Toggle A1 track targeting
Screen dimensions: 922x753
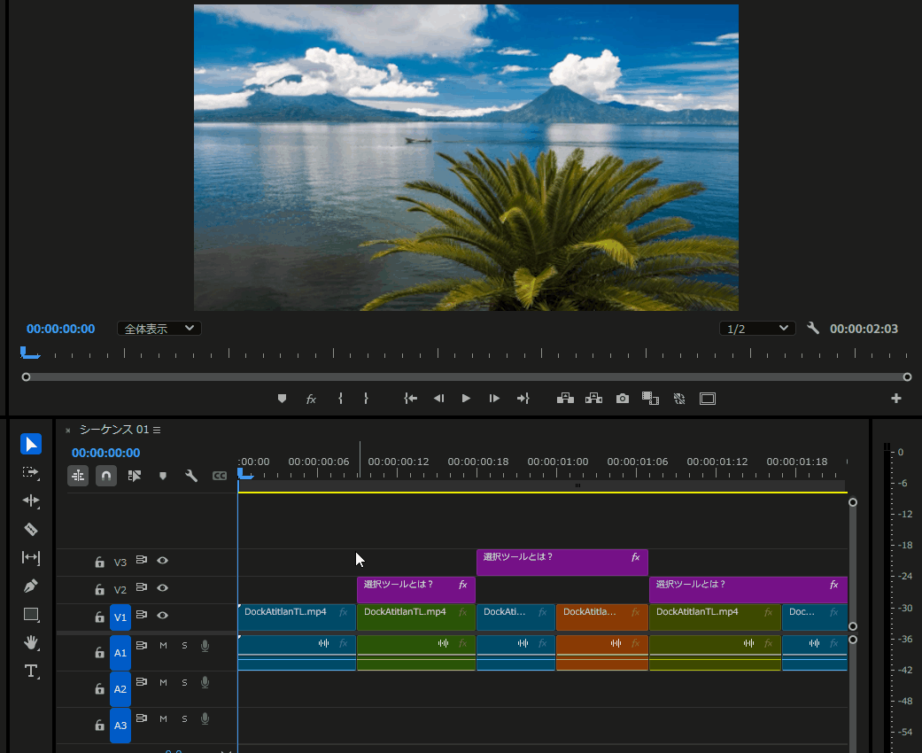(x=120, y=653)
